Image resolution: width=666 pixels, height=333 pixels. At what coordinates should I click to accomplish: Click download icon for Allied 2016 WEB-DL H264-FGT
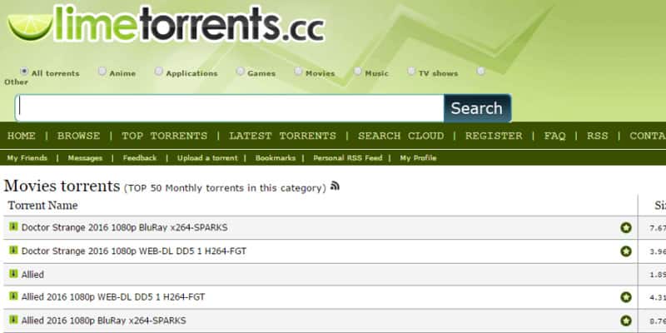coord(13,296)
